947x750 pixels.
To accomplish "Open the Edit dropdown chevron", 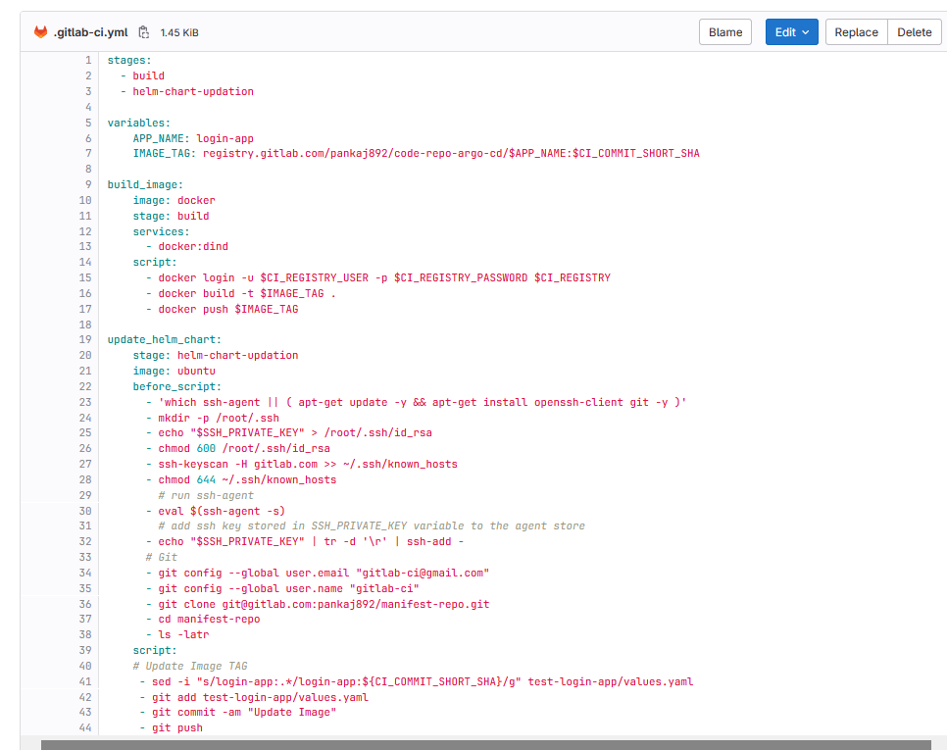I will [x=806, y=31].
